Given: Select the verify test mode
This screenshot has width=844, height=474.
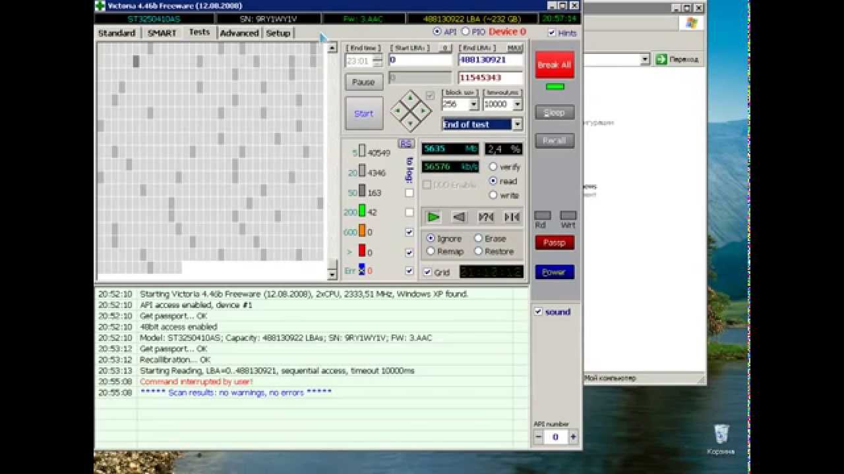Looking at the screenshot, I should (x=493, y=167).
